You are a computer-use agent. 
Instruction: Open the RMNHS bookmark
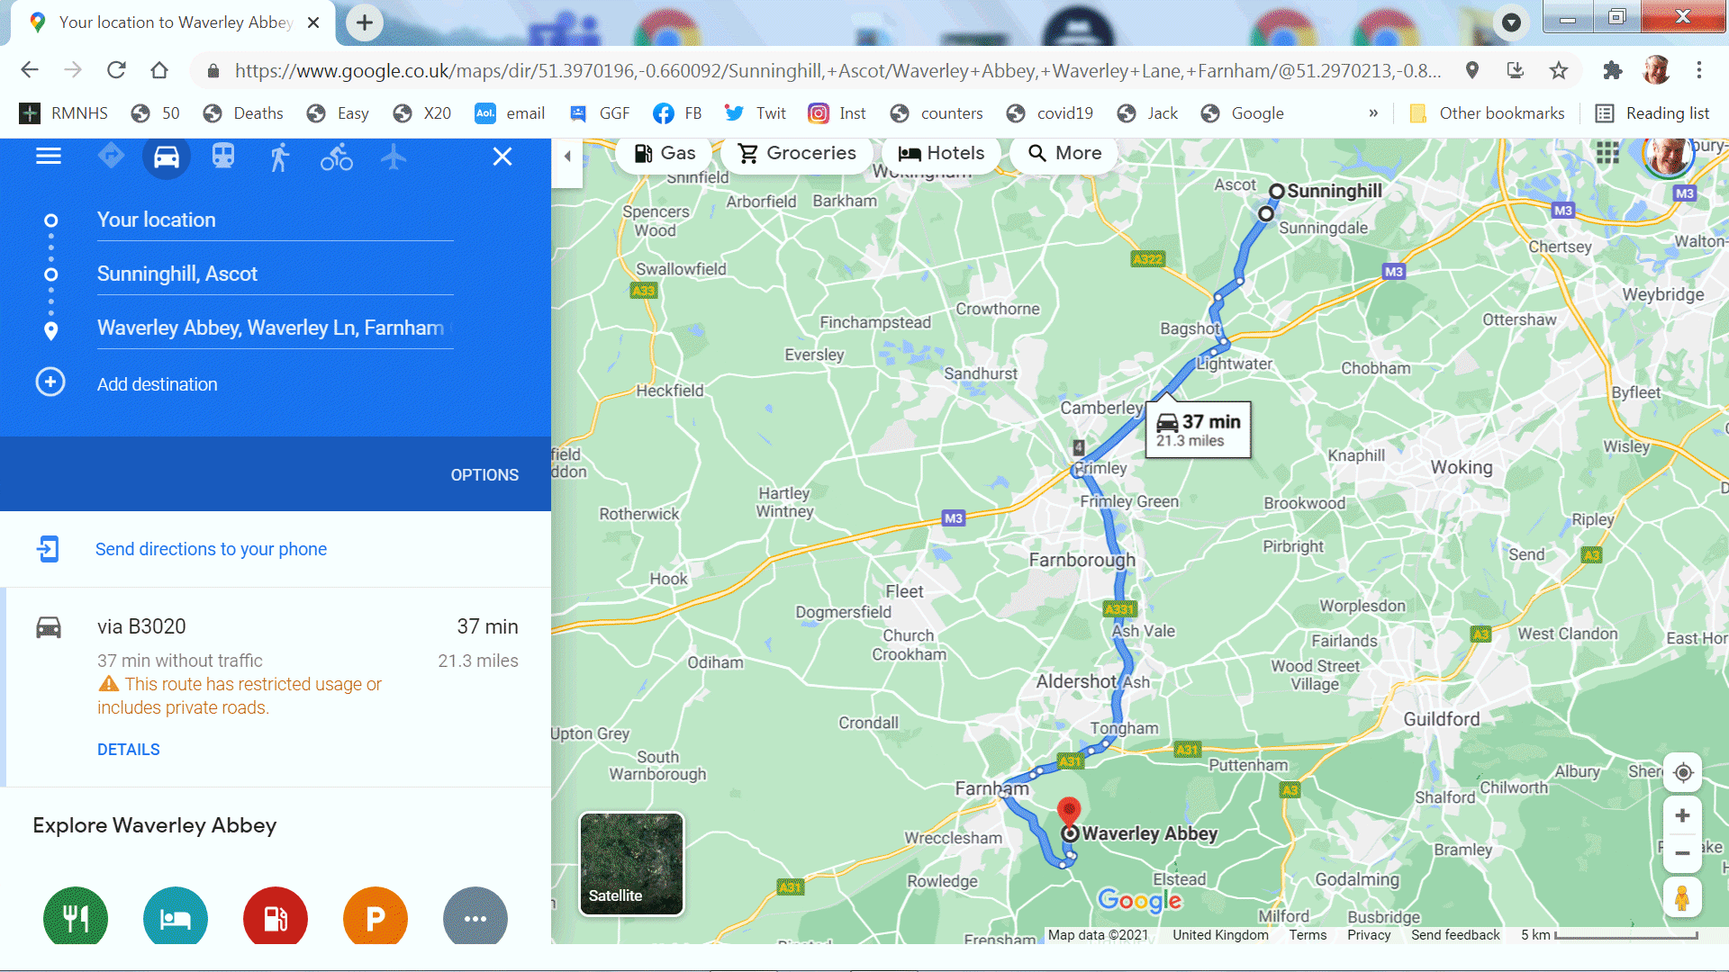[64, 113]
